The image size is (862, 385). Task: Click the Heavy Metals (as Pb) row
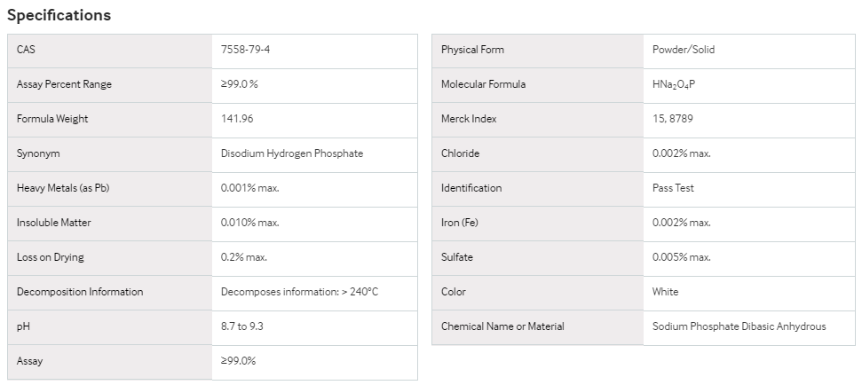tap(212, 188)
